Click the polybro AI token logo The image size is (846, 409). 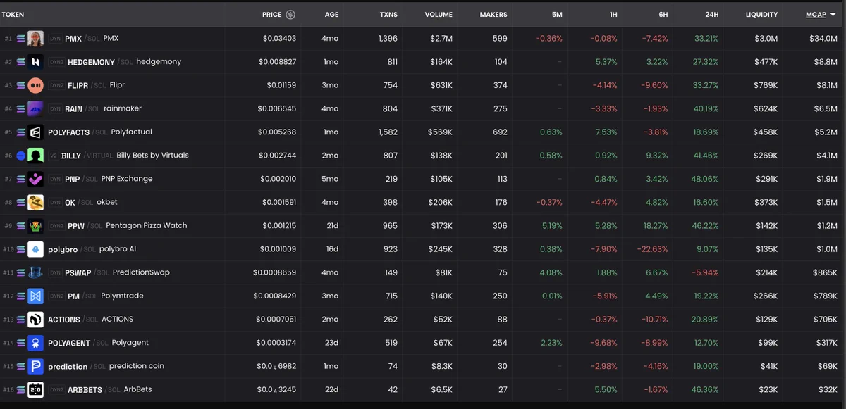35,249
